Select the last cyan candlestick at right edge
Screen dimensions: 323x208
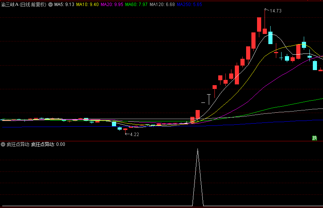pyautogui.click(x=315, y=66)
